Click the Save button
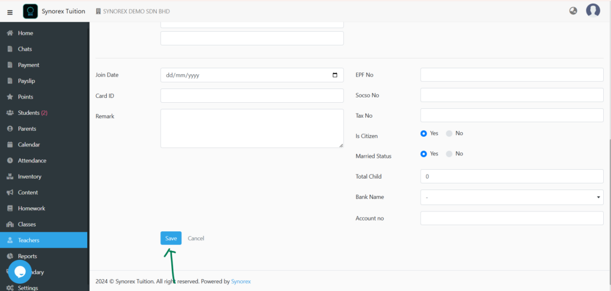 pos(171,238)
